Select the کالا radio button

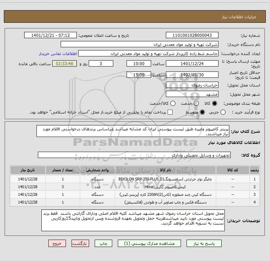click(215, 103)
